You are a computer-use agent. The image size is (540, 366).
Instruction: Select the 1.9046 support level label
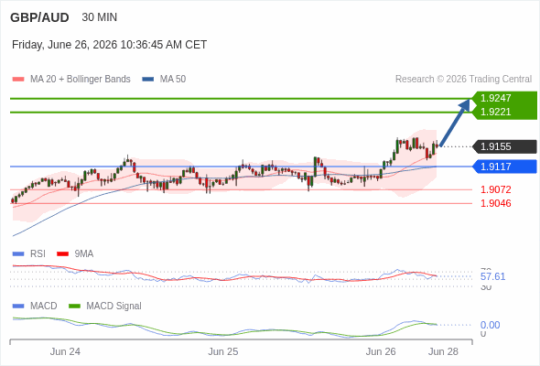(495, 203)
